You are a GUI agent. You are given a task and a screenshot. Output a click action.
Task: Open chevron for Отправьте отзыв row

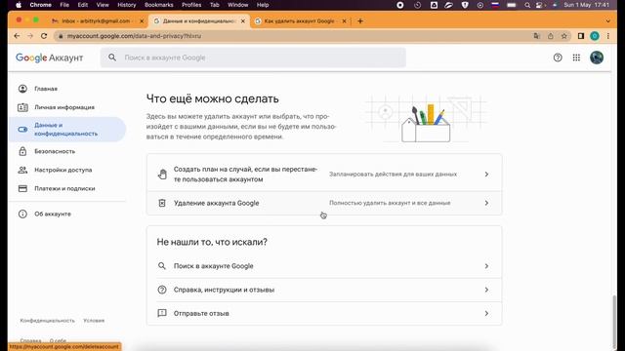[x=486, y=313]
